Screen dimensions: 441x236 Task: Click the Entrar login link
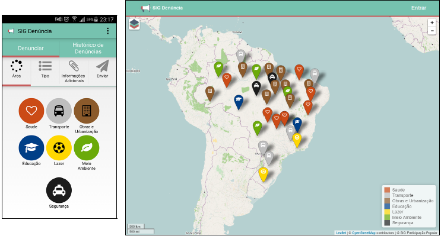418,8
